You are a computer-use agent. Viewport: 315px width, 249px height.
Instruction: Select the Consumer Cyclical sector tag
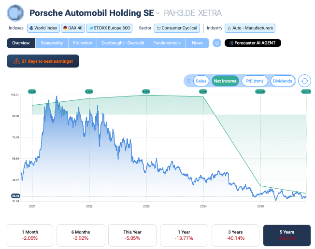[x=176, y=28]
